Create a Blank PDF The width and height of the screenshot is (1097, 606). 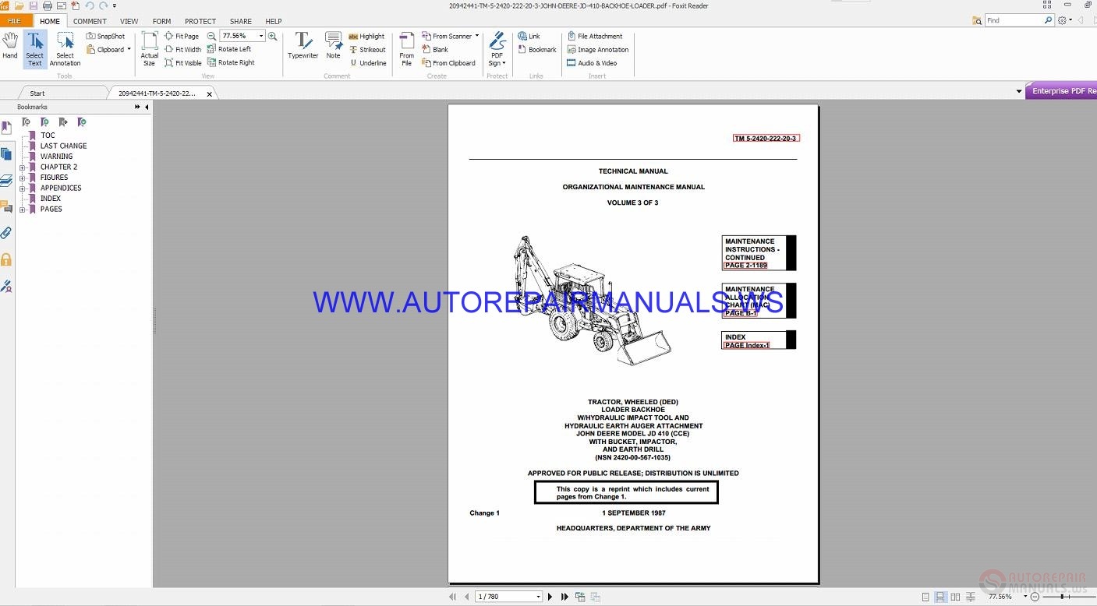435,49
